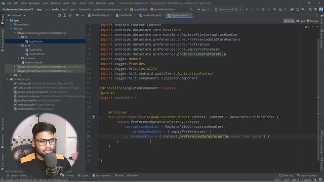Click Collapse All icon in Project panel
This screenshot has height=182, width=324.
70,15
